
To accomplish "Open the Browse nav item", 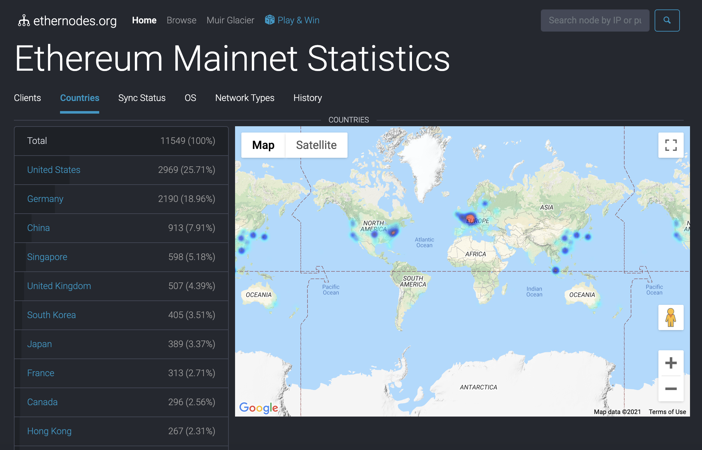I will click(x=181, y=20).
